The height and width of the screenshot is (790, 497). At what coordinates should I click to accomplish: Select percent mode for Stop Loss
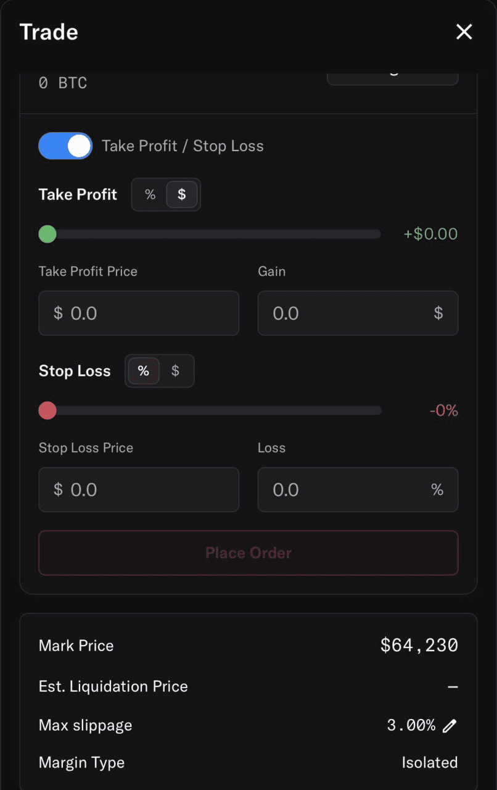[x=144, y=371]
